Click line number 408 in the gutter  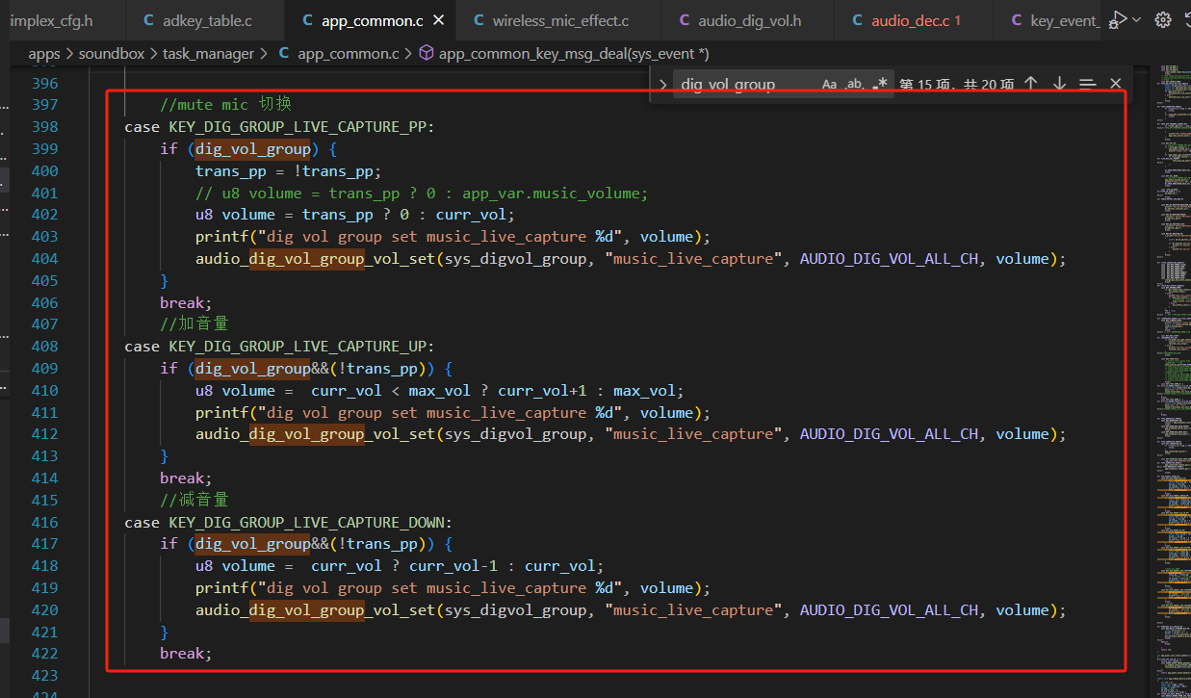pos(45,347)
